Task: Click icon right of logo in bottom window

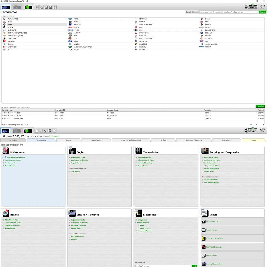Action: (x=262, y=131)
